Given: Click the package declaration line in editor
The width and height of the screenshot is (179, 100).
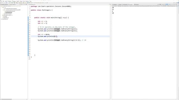Looking at the screenshot, I should point(51,6).
